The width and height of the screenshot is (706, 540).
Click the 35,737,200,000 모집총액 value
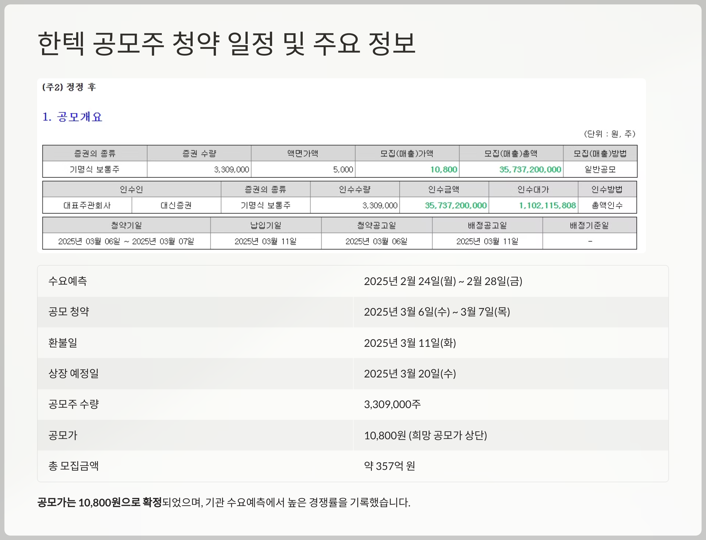(x=530, y=169)
